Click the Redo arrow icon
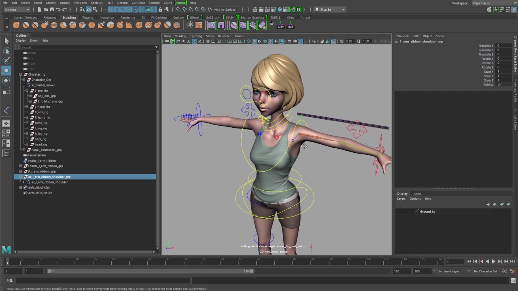518x291 pixels. [65, 9]
